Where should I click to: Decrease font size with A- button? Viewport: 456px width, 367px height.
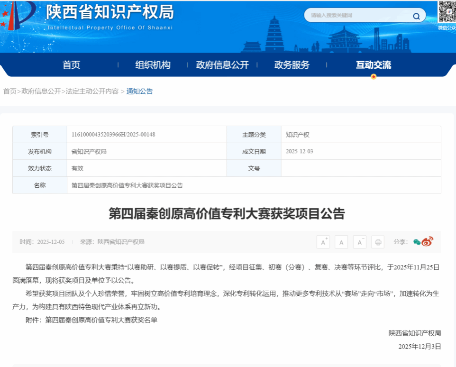(x=360, y=242)
